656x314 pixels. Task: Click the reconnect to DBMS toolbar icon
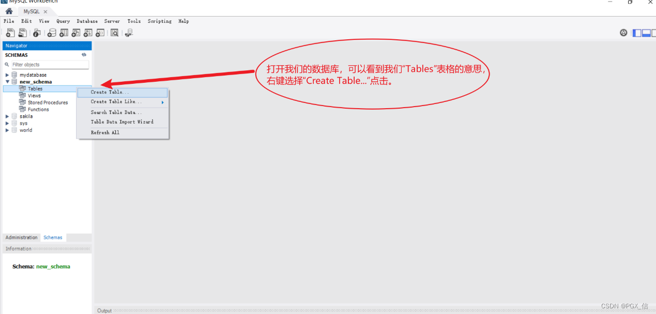click(129, 33)
